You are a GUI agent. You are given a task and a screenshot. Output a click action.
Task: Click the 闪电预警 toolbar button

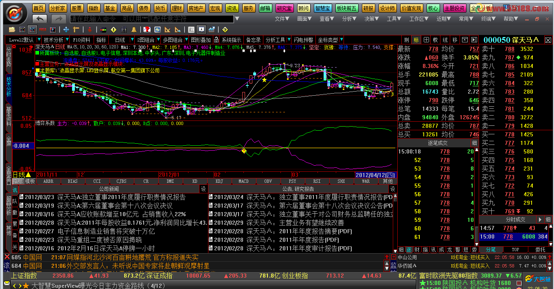304,40
